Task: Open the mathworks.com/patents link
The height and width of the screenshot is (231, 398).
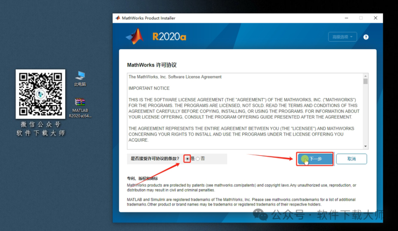Action: pyautogui.click(x=235, y=185)
